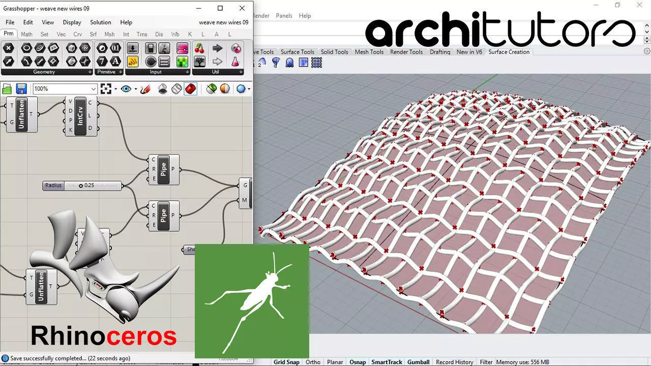Select the Value List input icon
651x366 pixels.
[x=164, y=62]
